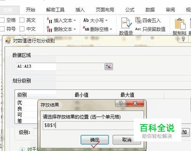Select the 可 row in level list
The width and height of the screenshot is (191, 151).
click(x=20, y=115)
